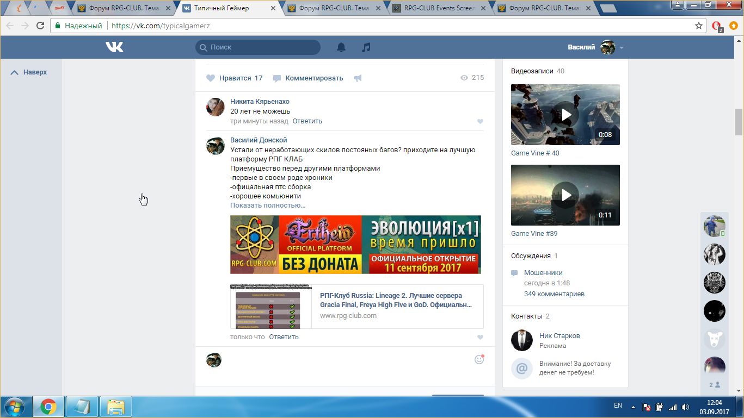Viewport: 744px width, 418px height.
Task: Click the red Opera-like extension icon
Action: click(717, 26)
